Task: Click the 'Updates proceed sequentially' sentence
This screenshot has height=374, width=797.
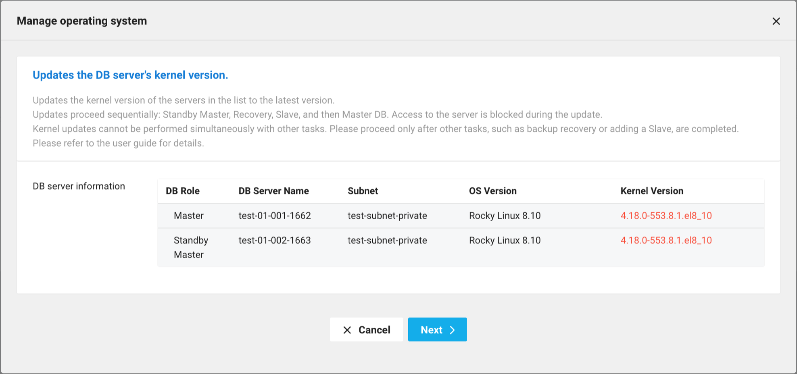Action: coord(317,114)
